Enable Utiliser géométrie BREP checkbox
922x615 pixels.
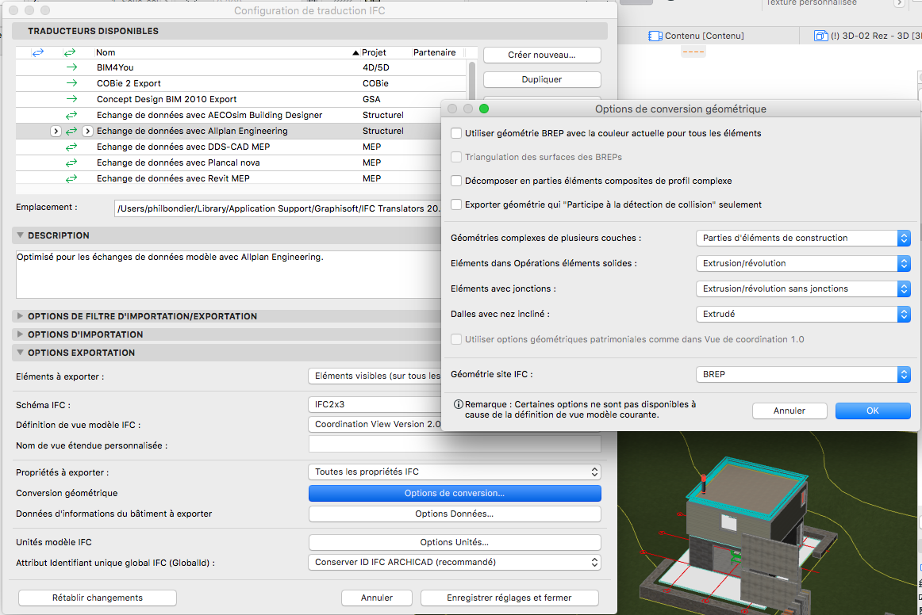click(456, 133)
